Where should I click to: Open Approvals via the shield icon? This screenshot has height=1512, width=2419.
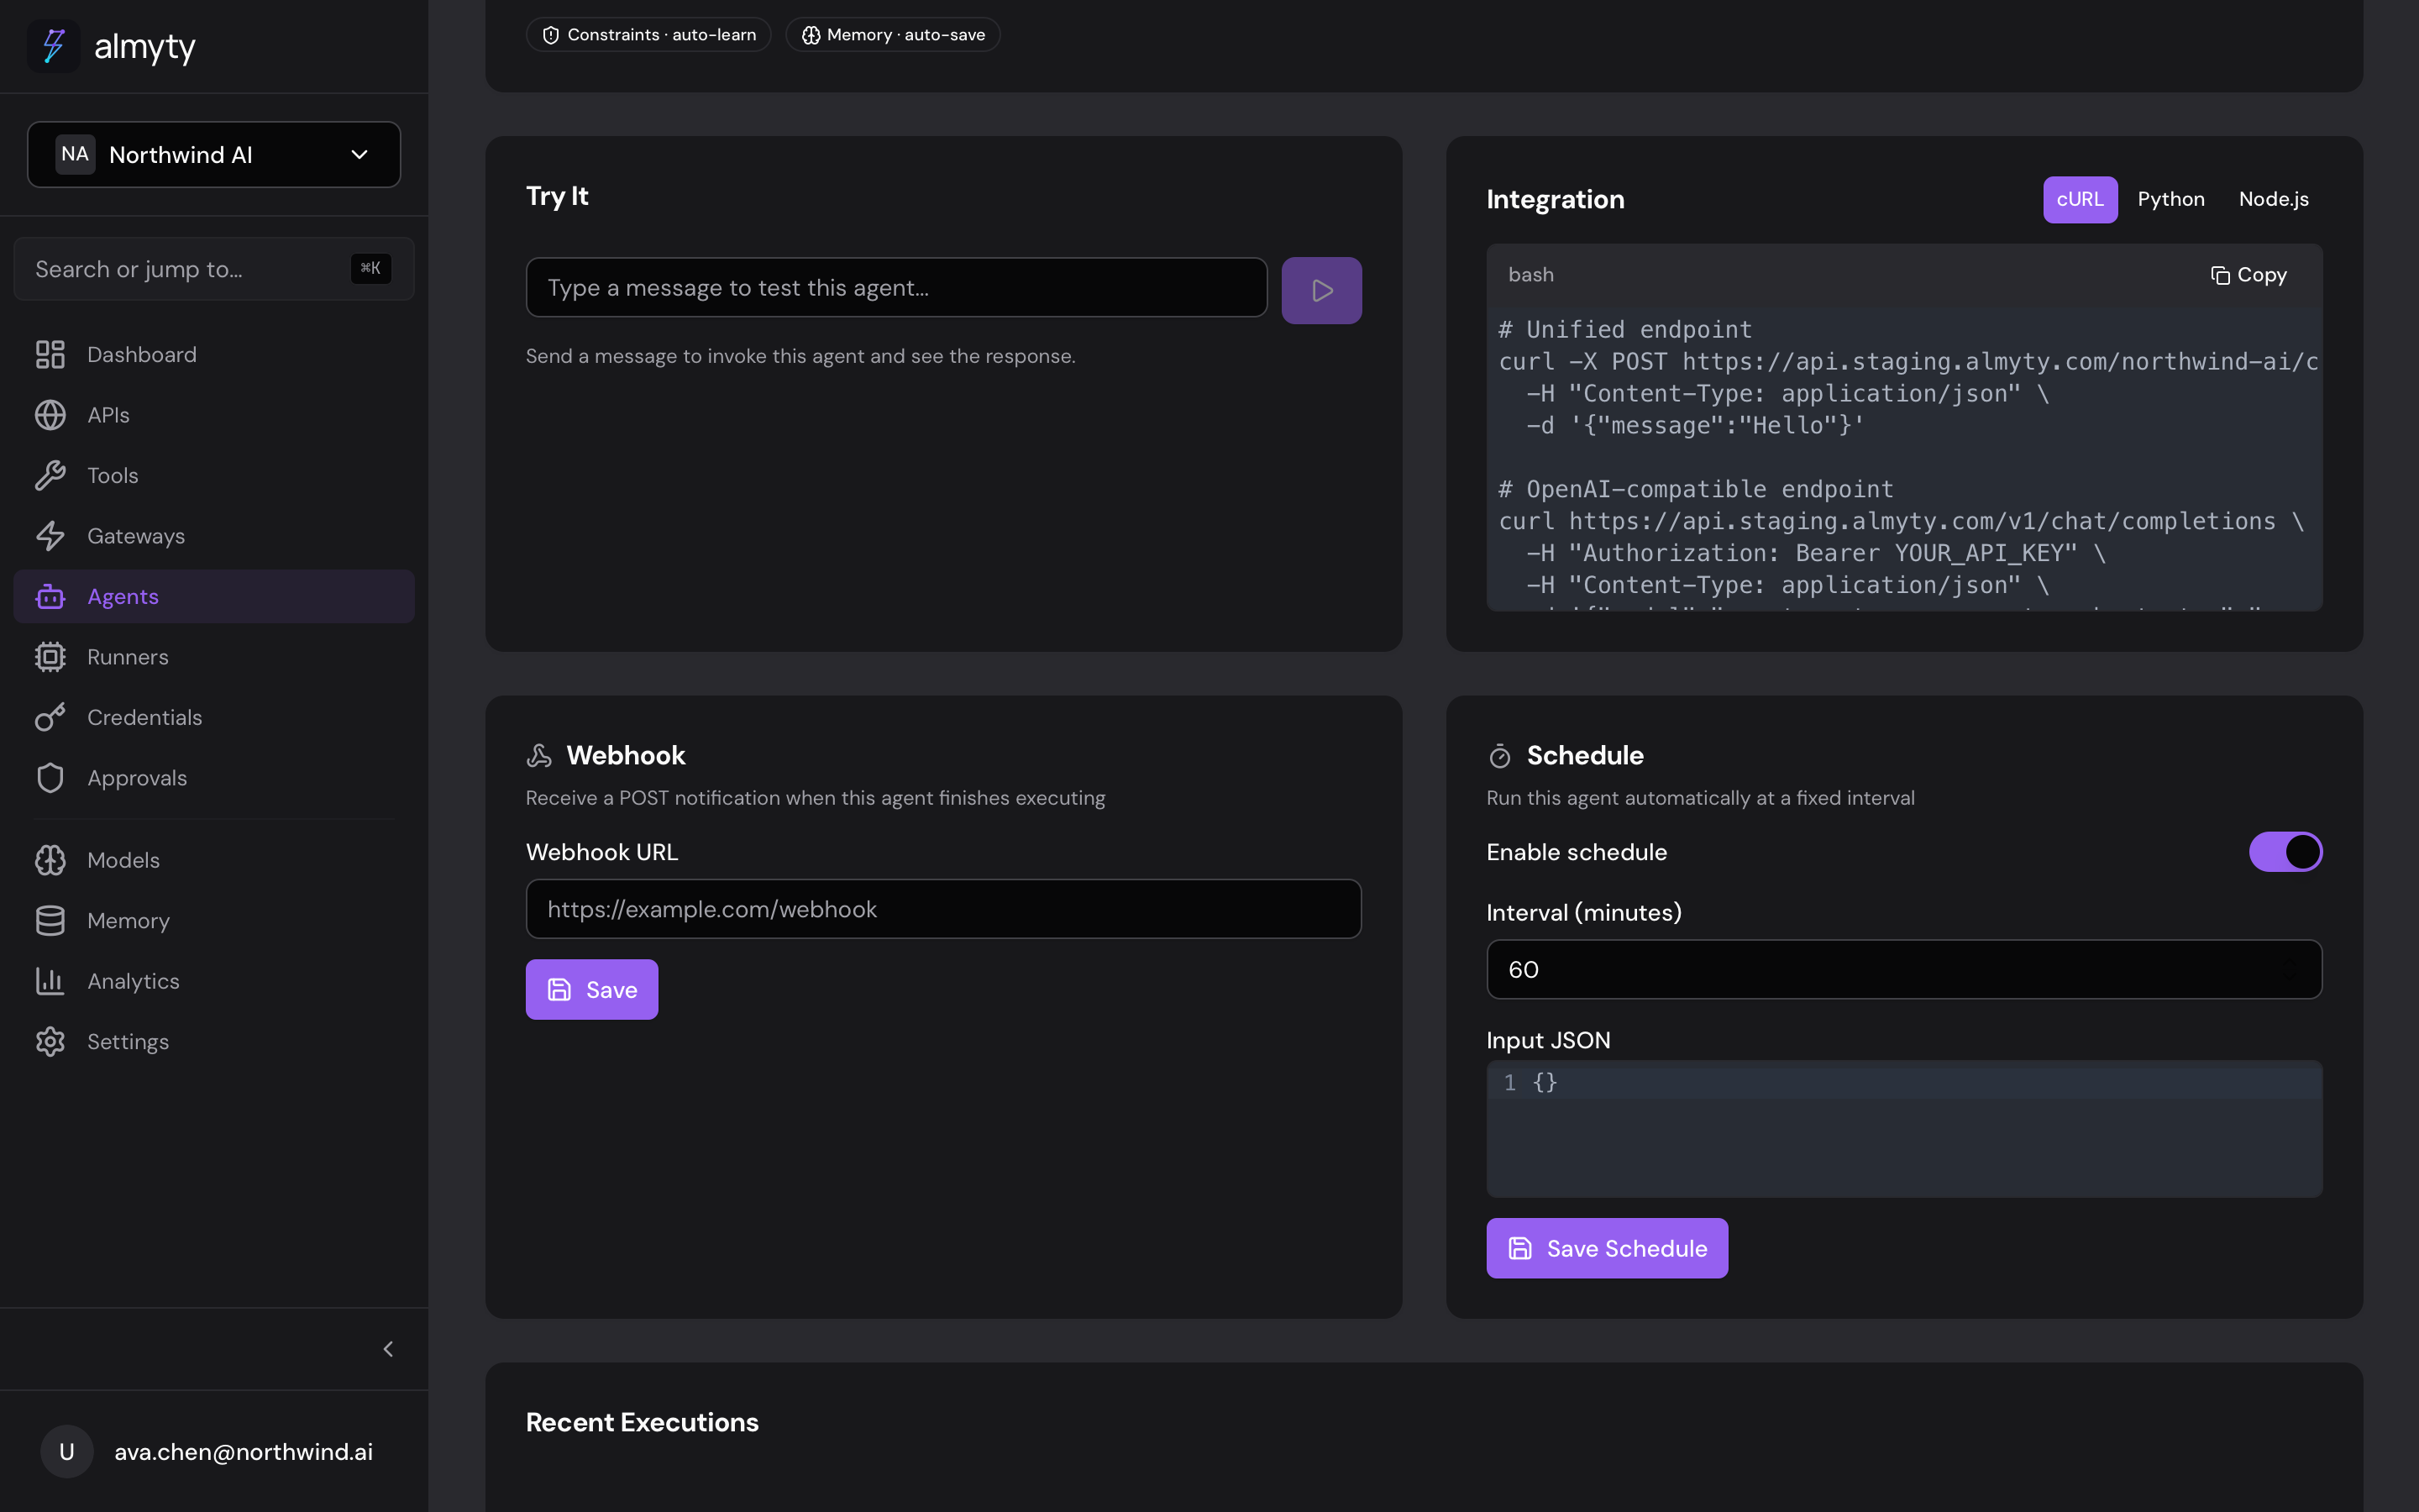(50, 778)
